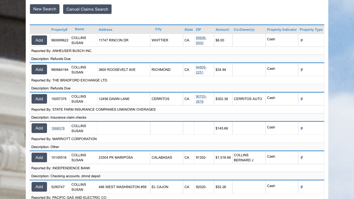Click Reported By ANHEUSER BUSCH INC. line
This screenshot has height=199, width=354.
pos(177,51)
